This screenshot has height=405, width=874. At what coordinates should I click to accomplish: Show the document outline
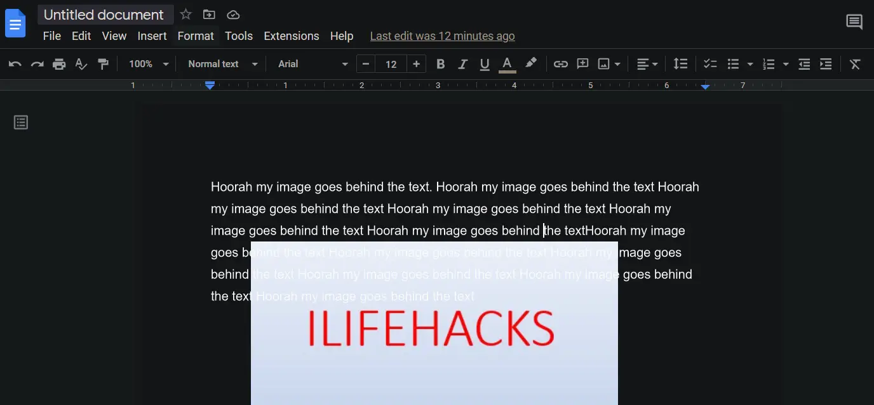point(21,122)
